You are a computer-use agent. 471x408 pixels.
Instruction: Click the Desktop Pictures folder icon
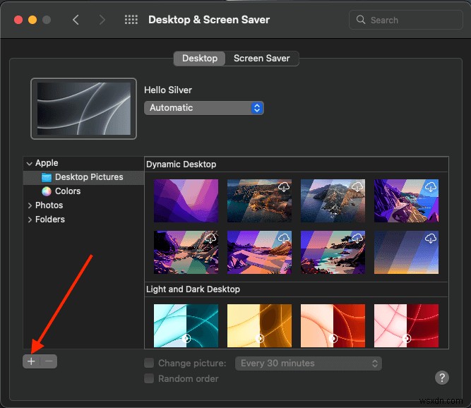(47, 177)
